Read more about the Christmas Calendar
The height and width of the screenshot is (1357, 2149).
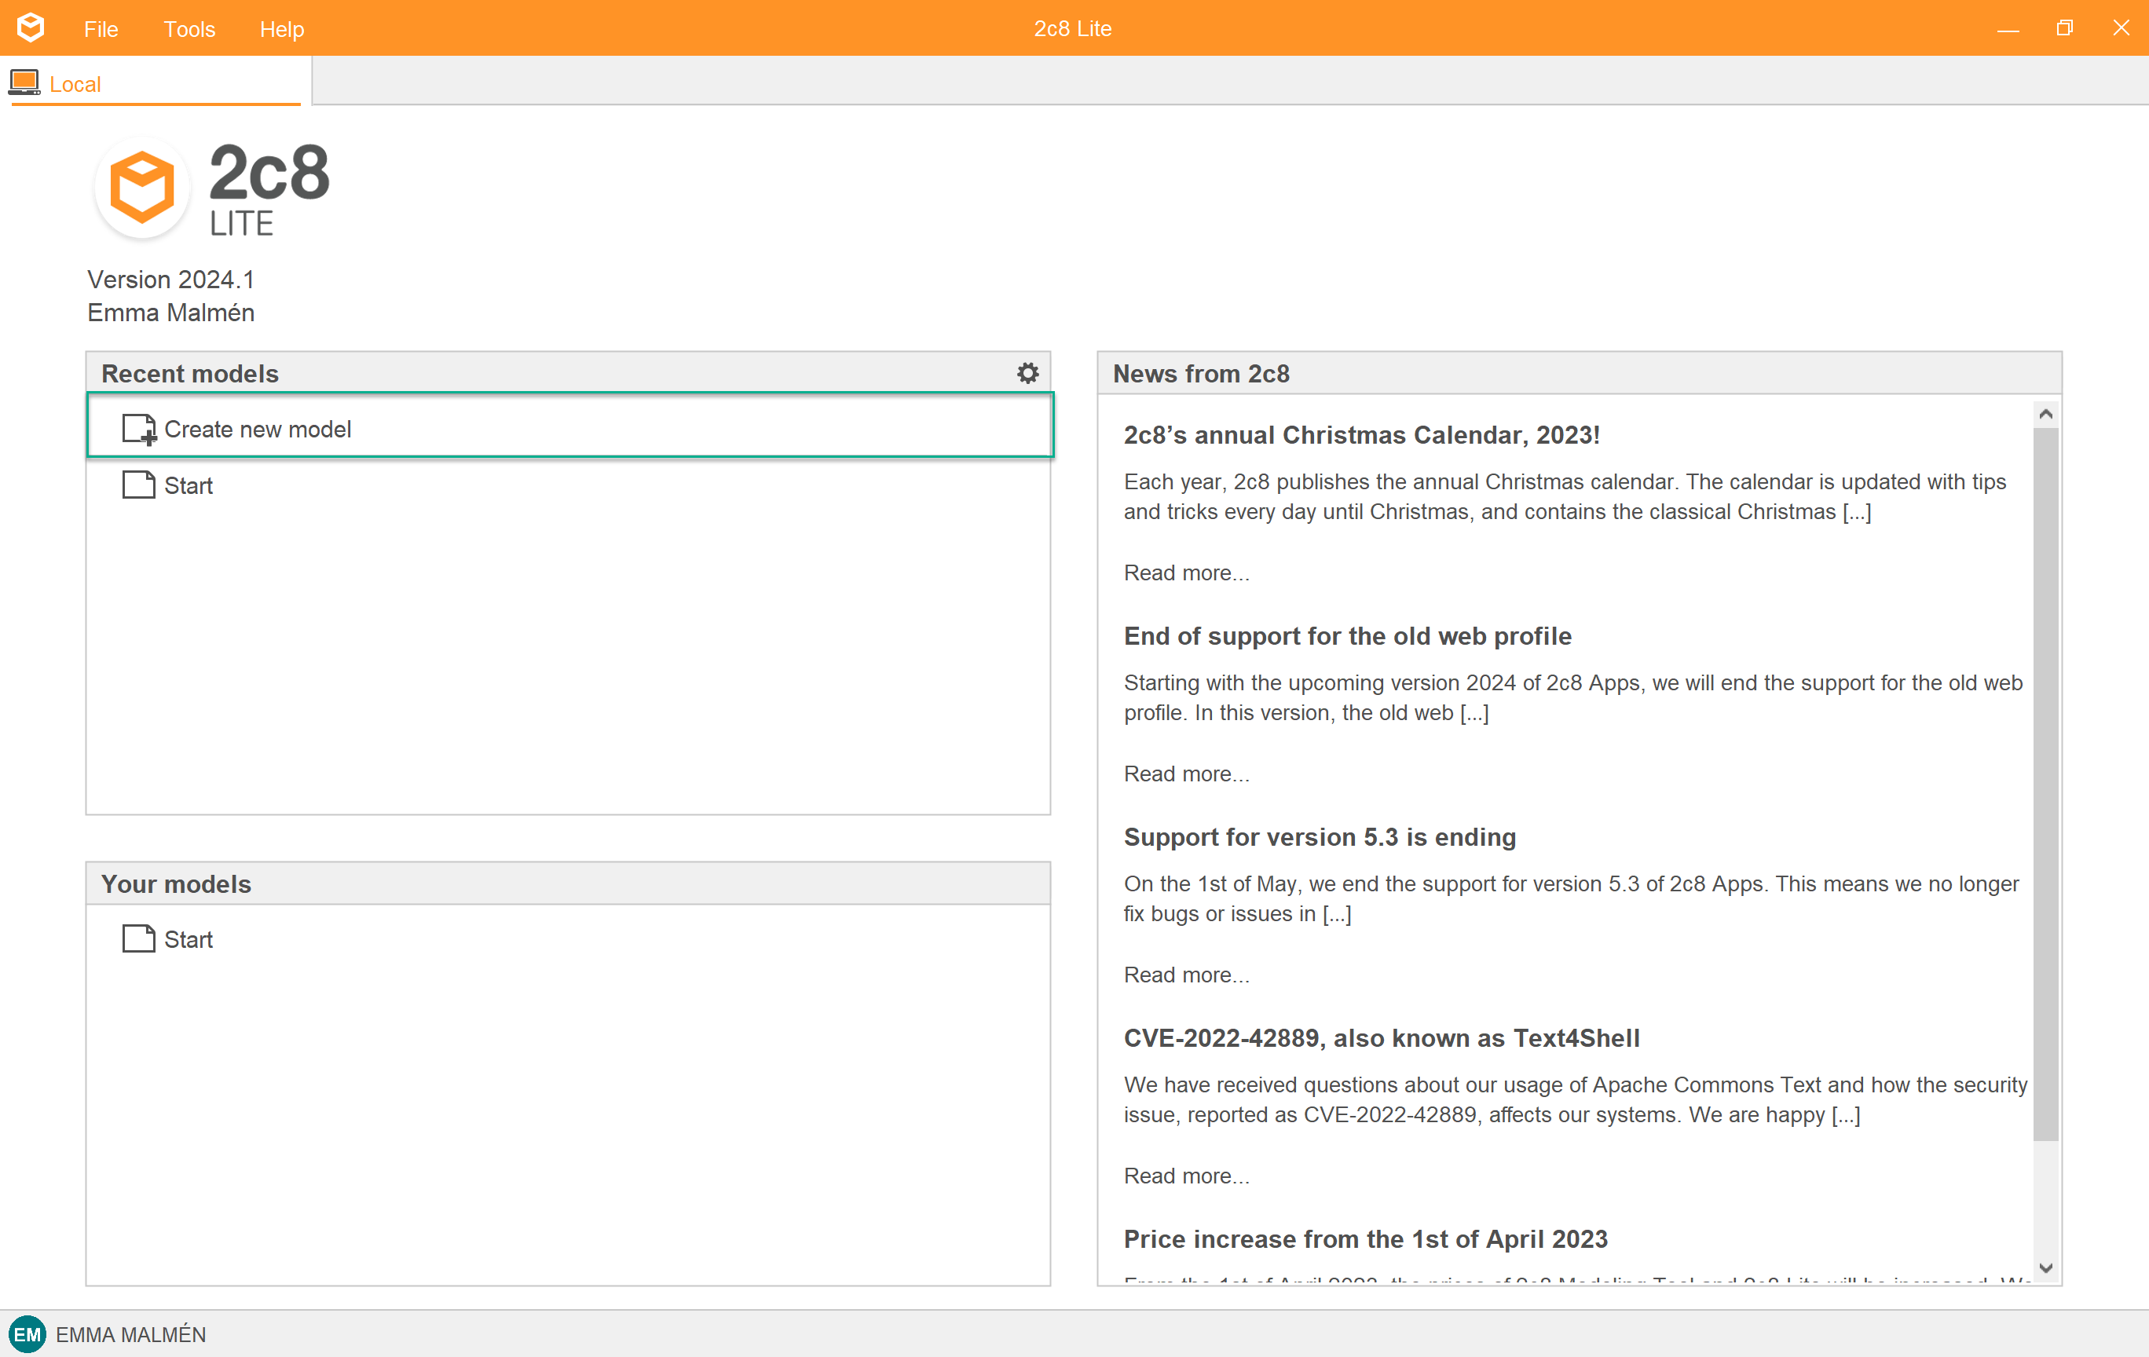[1186, 572]
